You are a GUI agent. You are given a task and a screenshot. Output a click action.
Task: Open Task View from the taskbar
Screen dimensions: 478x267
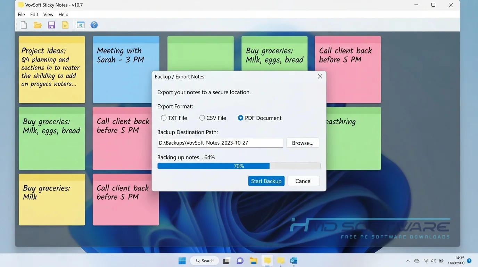(226, 261)
